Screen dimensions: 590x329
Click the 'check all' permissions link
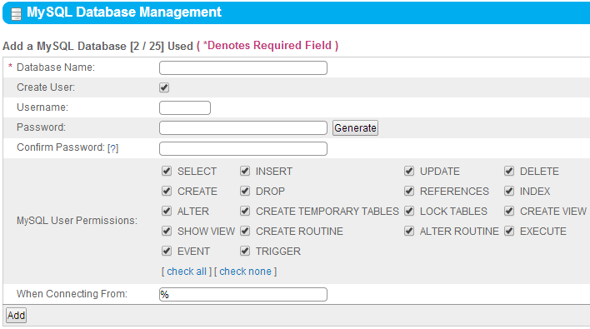pos(187,272)
